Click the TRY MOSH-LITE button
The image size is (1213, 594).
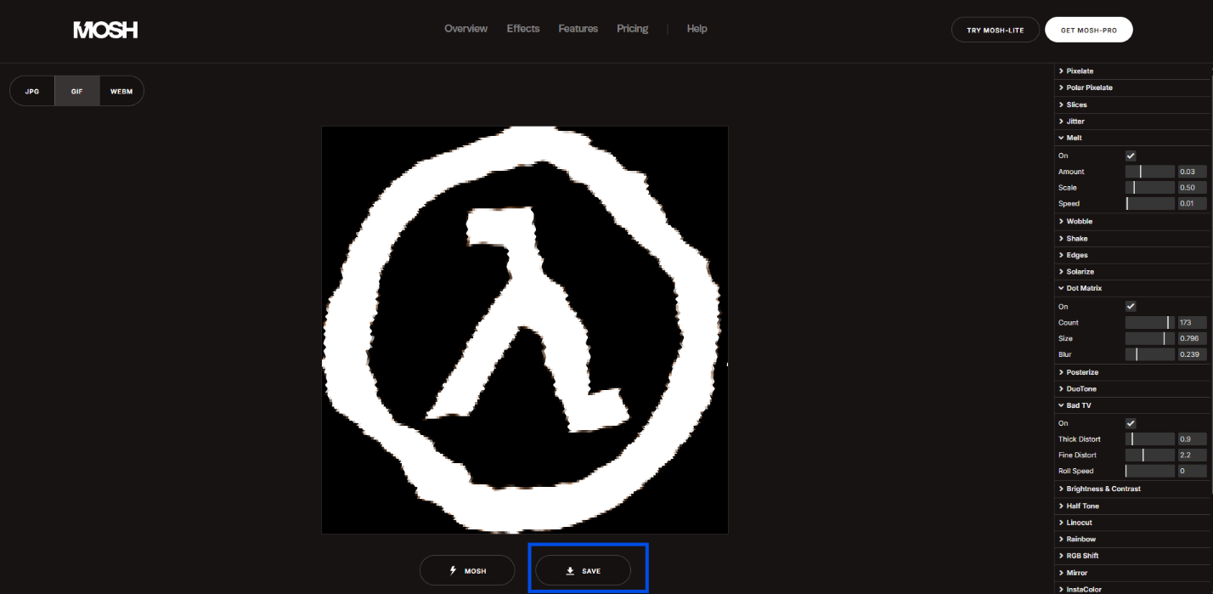(996, 30)
